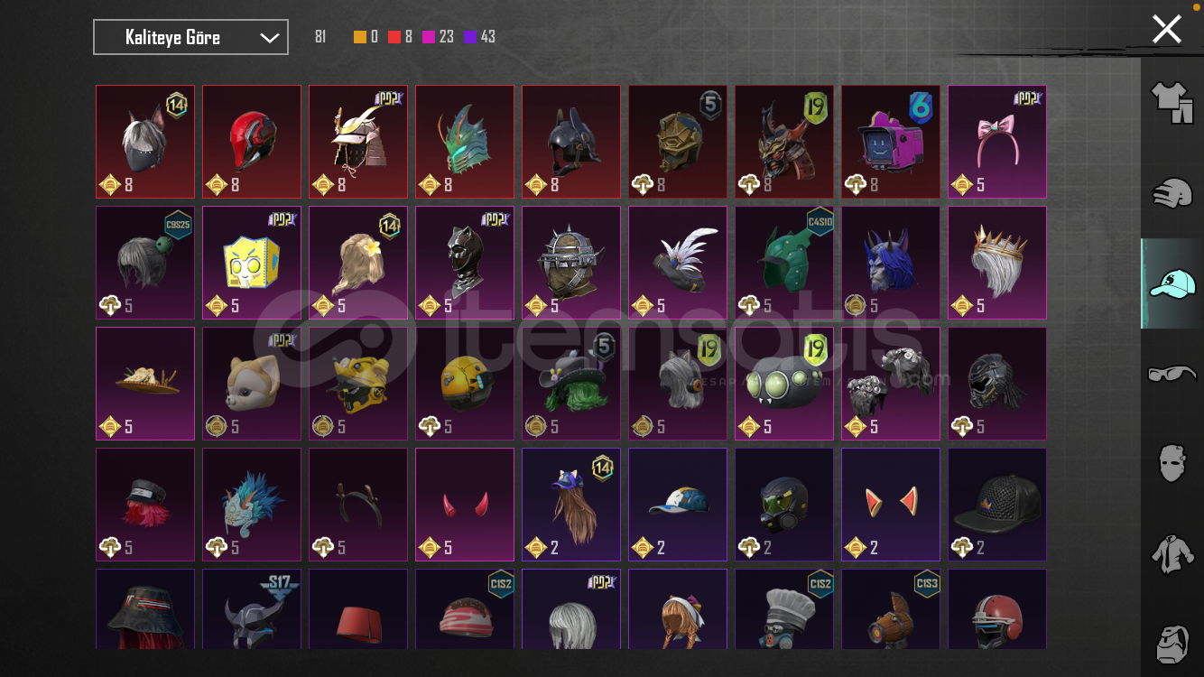Screen dimensions: 1204x677
Task: Select the chef hat mask item
Action: pos(784,609)
